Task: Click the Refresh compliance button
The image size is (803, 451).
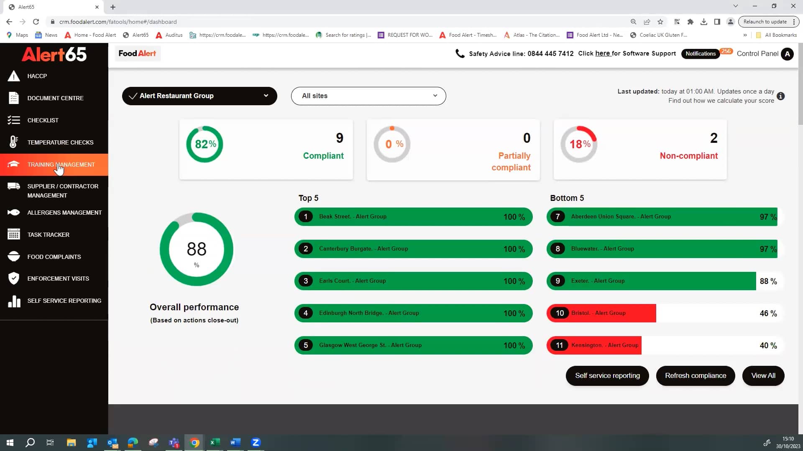Action: [695, 375]
